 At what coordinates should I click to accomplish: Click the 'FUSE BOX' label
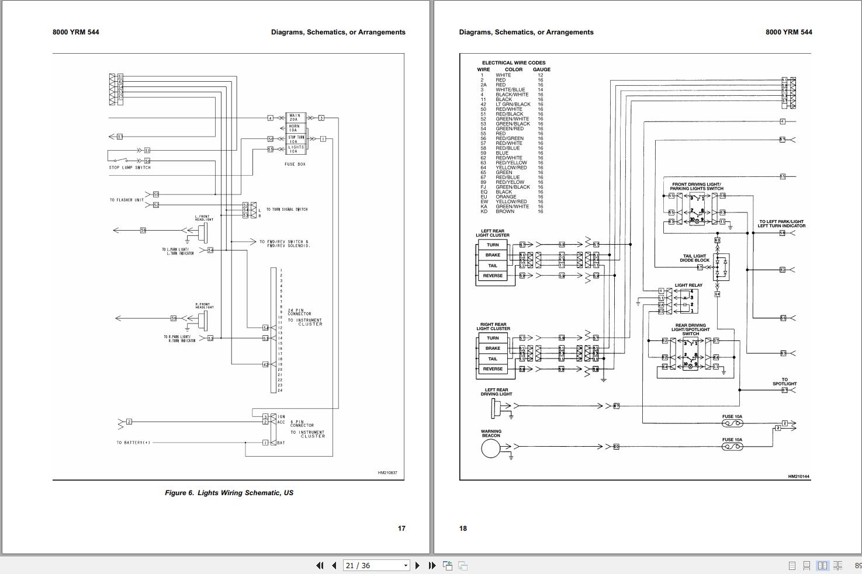point(295,164)
